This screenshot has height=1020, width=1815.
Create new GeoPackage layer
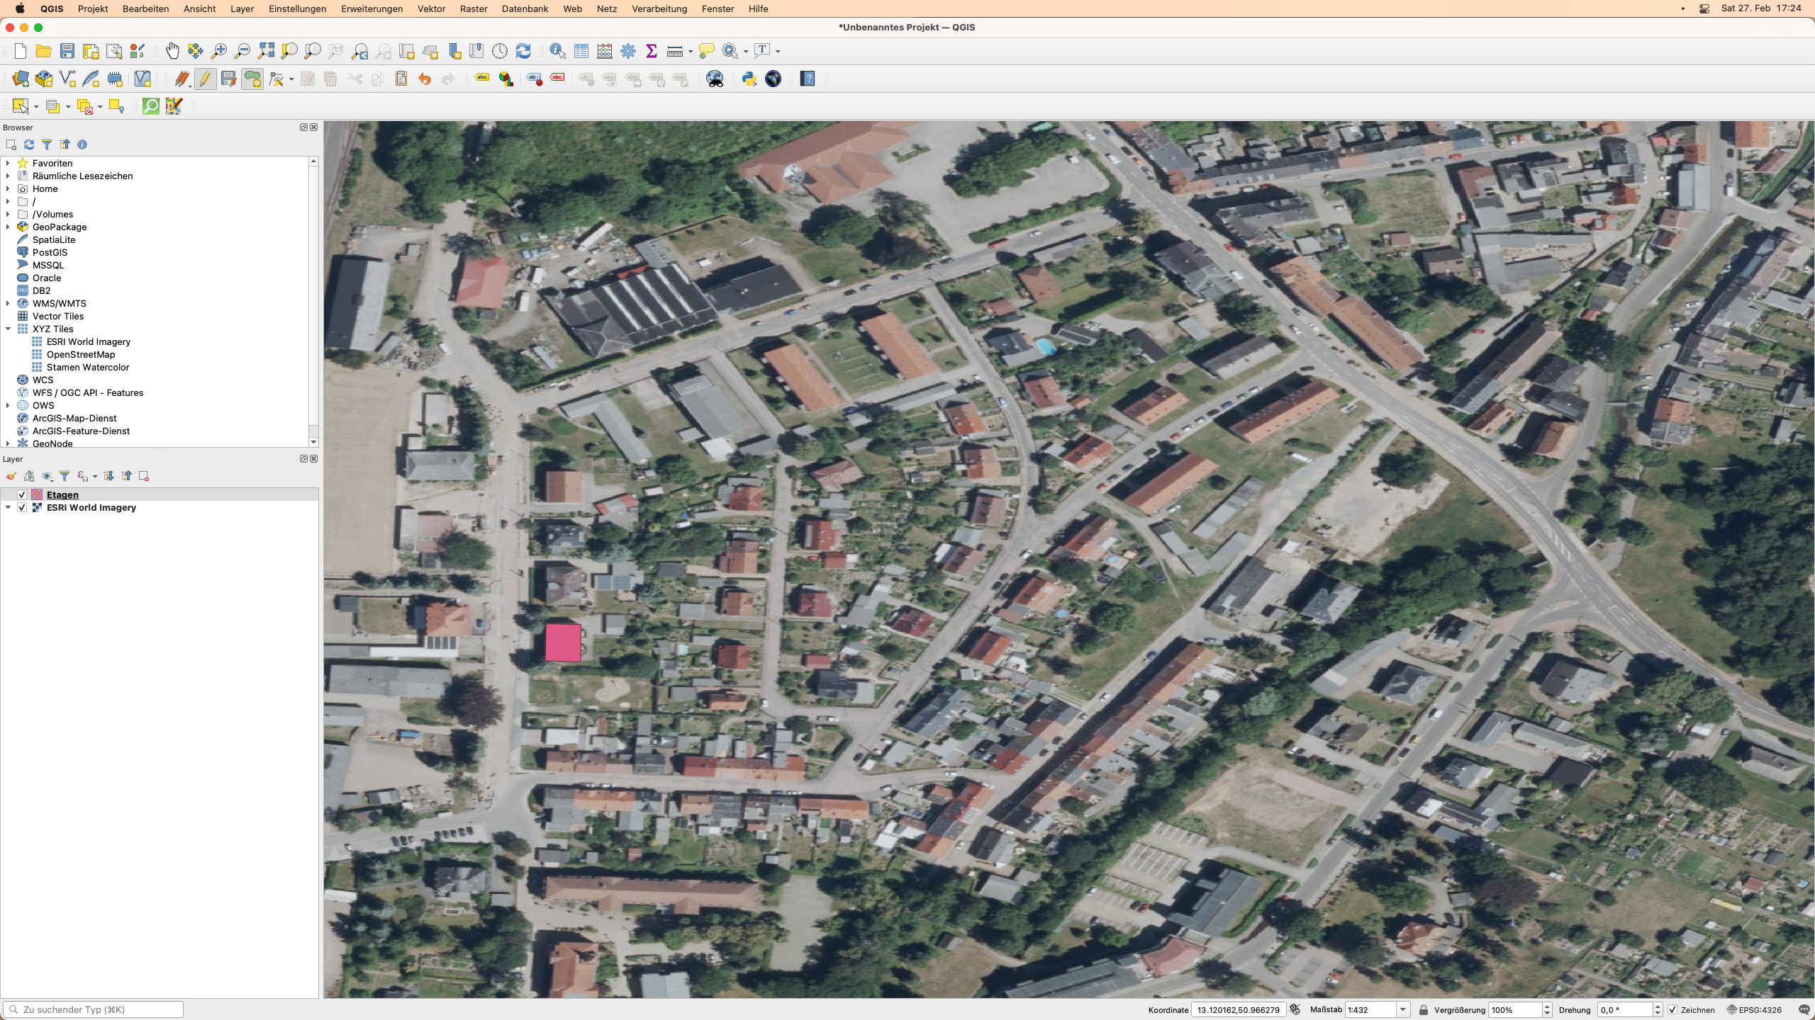(x=44, y=79)
